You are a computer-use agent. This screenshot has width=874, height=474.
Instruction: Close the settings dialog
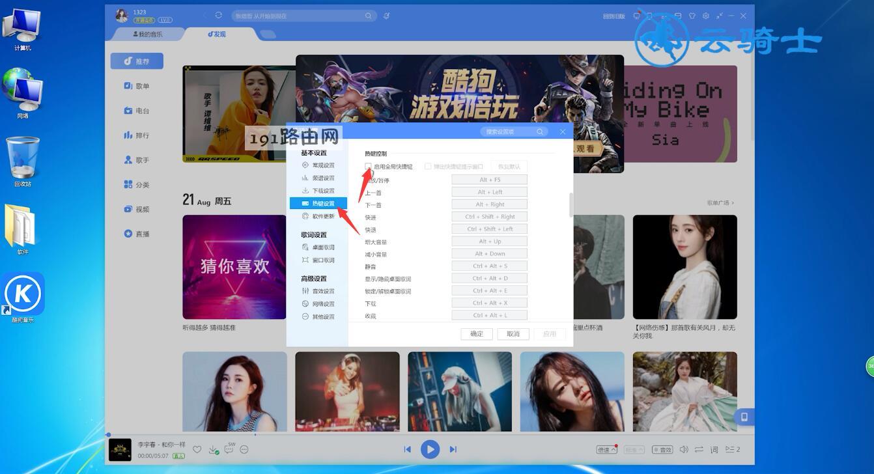[563, 132]
